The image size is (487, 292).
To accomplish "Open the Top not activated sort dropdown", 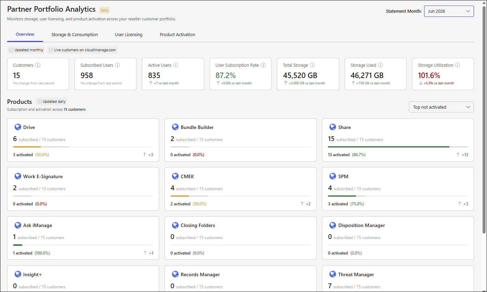I will [x=441, y=107].
